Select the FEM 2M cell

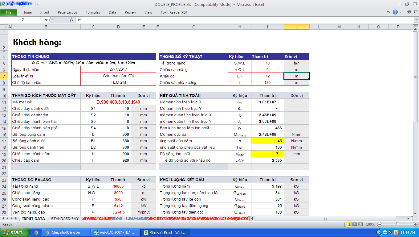click(x=118, y=82)
